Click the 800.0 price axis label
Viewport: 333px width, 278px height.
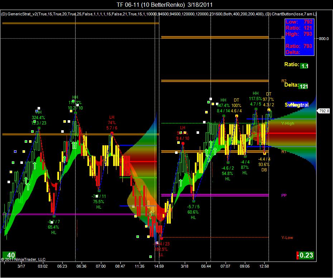pyautogui.click(x=324, y=39)
